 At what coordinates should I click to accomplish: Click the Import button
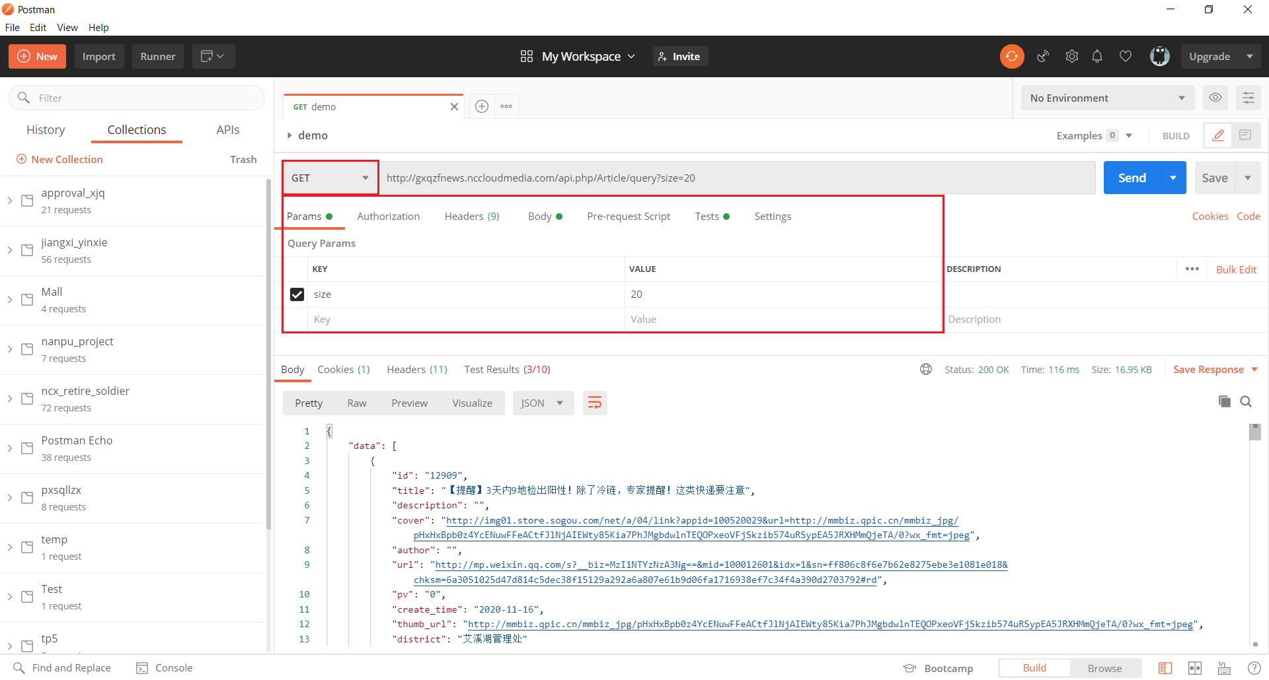coord(99,57)
